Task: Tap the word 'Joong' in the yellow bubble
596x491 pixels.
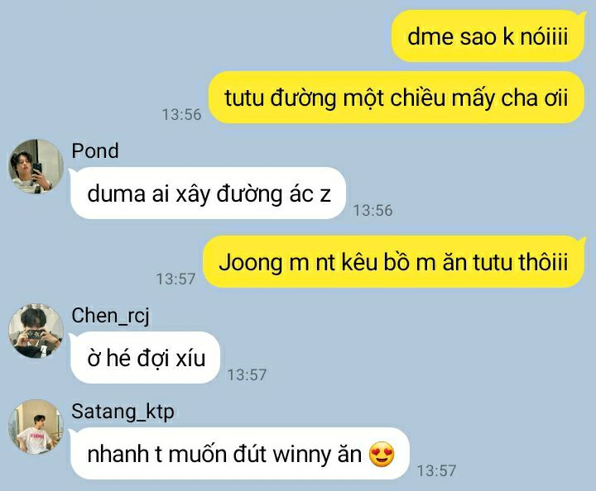Action: point(251,263)
